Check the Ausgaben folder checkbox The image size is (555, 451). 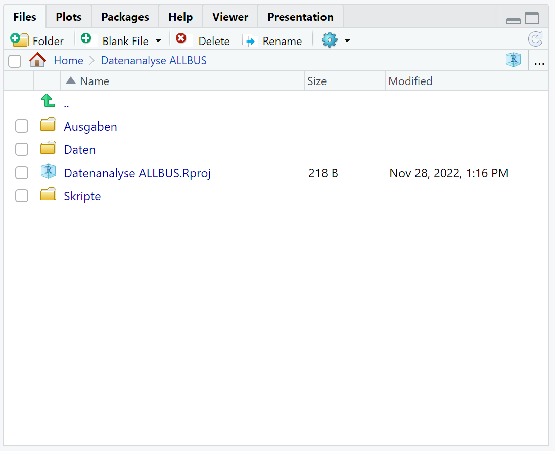click(x=22, y=126)
